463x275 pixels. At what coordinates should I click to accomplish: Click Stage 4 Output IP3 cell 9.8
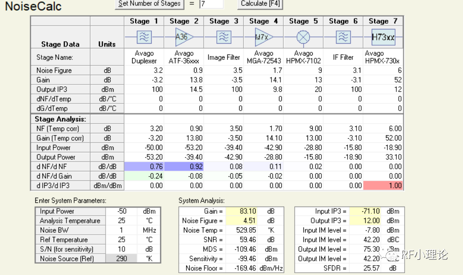pyautogui.click(x=263, y=89)
